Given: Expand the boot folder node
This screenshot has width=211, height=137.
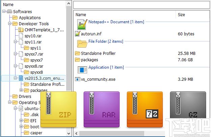Looking at the screenshot, I should [21, 127].
